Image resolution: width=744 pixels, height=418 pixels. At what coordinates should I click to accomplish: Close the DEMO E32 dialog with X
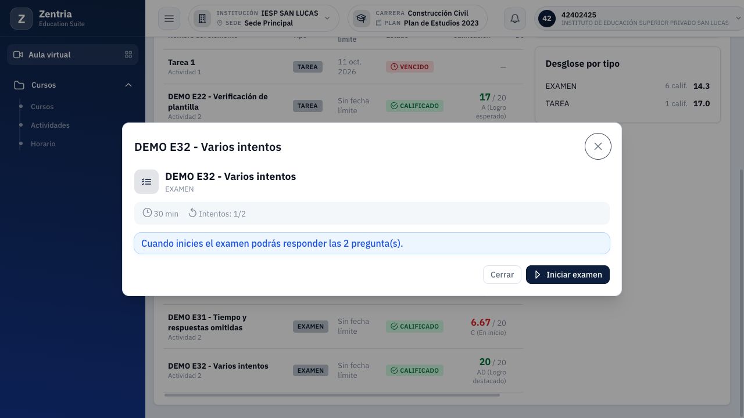click(598, 146)
